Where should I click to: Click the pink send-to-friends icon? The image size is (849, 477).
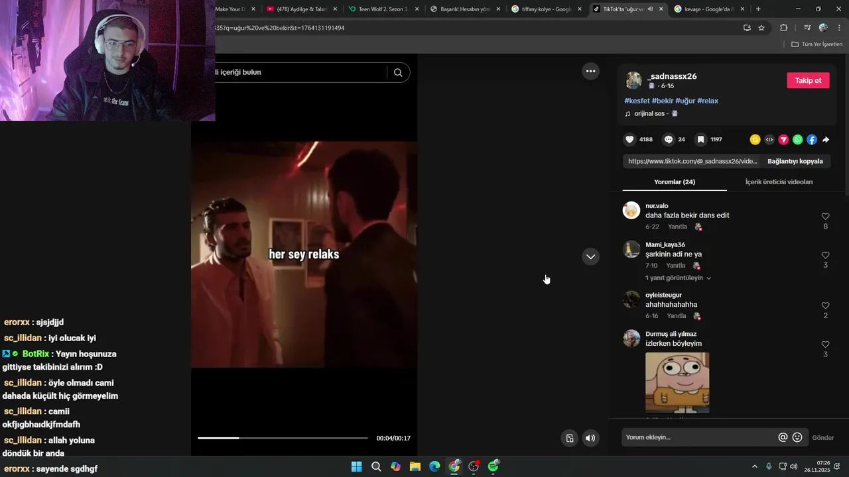coord(783,140)
